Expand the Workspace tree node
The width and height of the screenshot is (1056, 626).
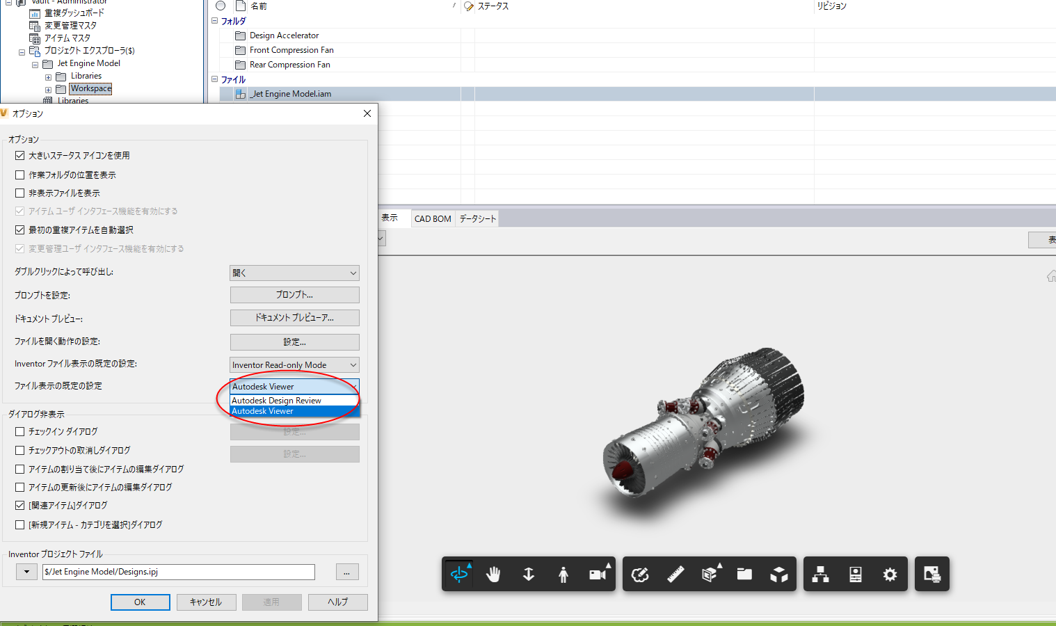pyautogui.click(x=48, y=90)
